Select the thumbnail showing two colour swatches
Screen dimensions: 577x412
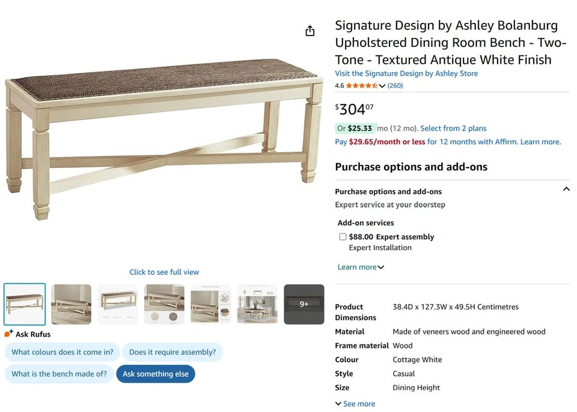(x=164, y=304)
